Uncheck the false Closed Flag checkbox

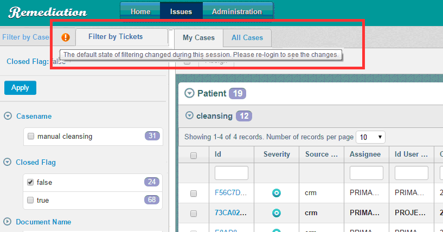click(31, 183)
